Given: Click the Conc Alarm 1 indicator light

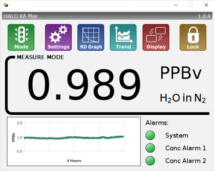Looking at the screenshot, I should point(150,148).
